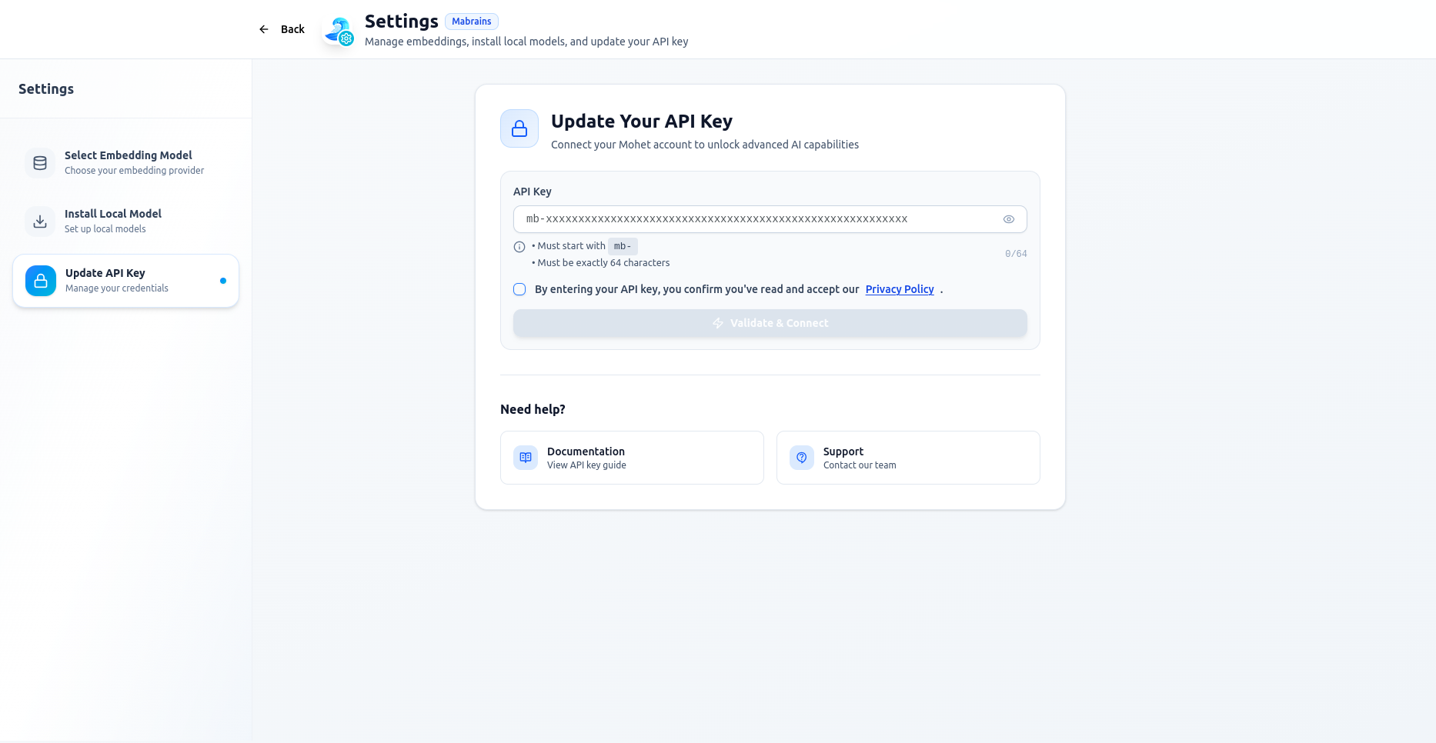Click the blue notification dot on Update API Key
This screenshot has width=1436, height=743.
pyautogui.click(x=223, y=281)
